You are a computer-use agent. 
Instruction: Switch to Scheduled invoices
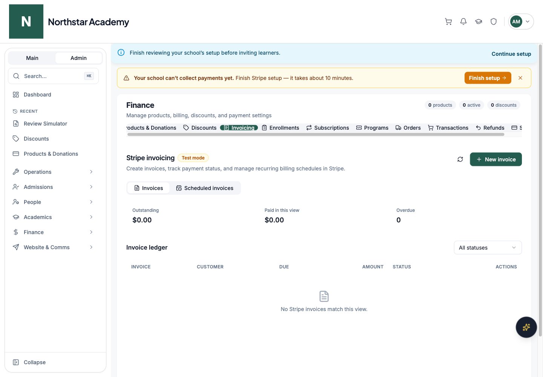click(x=205, y=188)
